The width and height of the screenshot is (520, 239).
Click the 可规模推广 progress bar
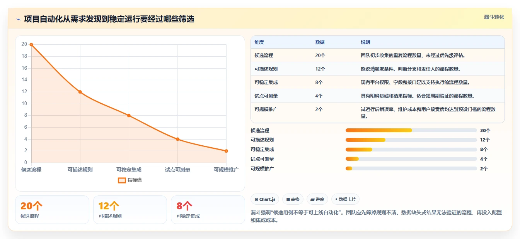pos(411,169)
